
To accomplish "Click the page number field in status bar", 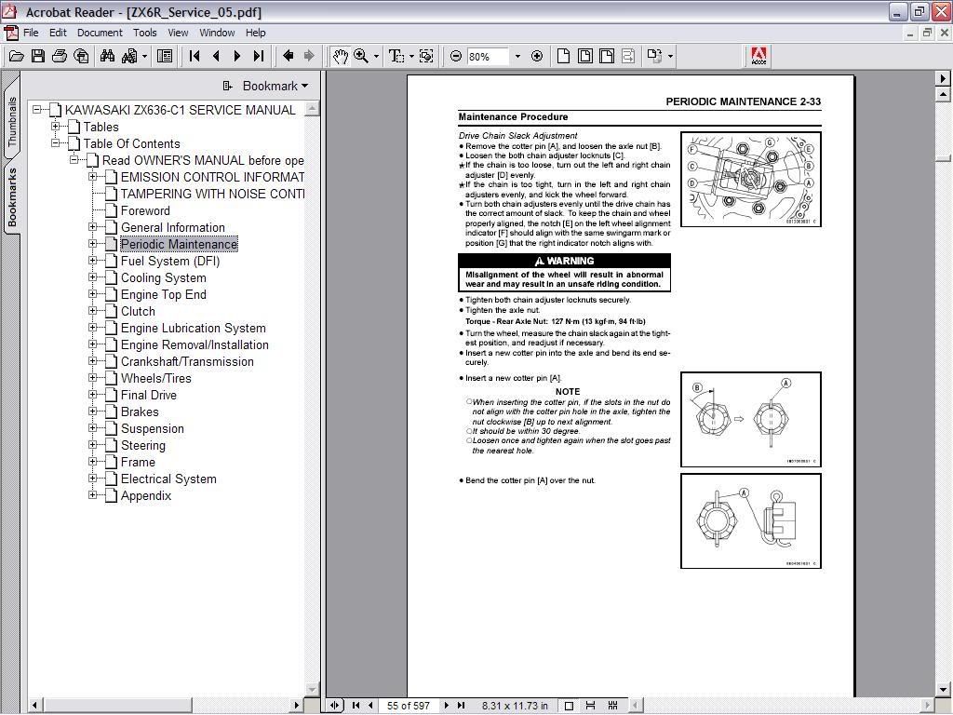I will (409, 706).
